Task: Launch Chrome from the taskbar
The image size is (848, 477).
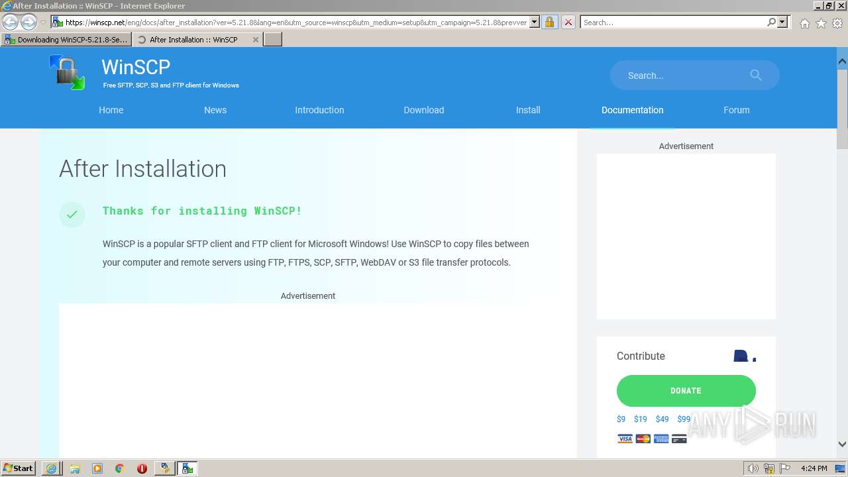Action: pyautogui.click(x=120, y=468)
